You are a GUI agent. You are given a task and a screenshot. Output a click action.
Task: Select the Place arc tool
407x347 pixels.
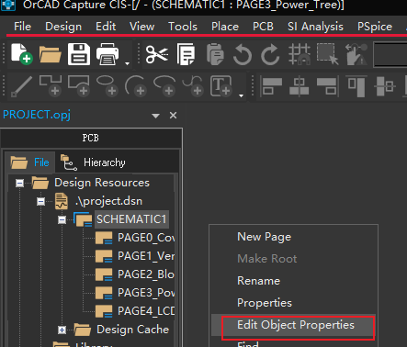pyautogui.click(x=136, y=85)
